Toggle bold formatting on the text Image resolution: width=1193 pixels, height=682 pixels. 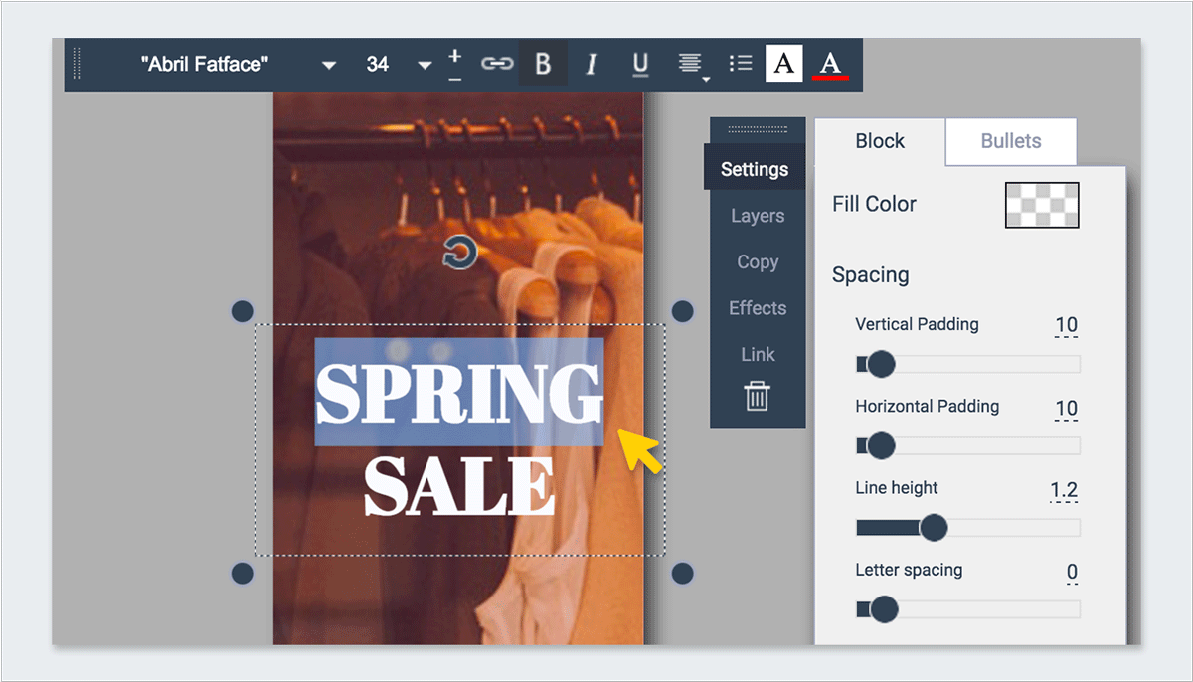(x=542, y=63)
